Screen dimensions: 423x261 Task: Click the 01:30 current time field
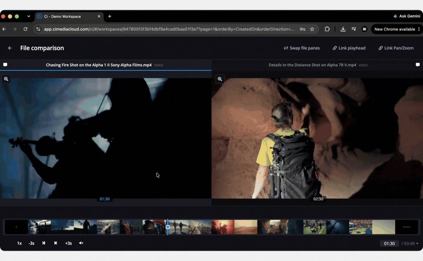point(389,243)
